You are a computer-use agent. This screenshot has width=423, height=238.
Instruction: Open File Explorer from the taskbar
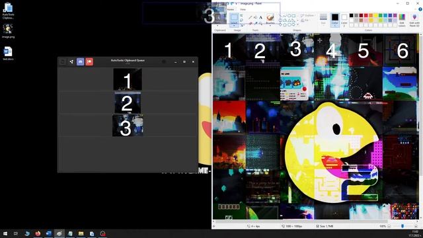pyautogui.click(x=81, y=233)
